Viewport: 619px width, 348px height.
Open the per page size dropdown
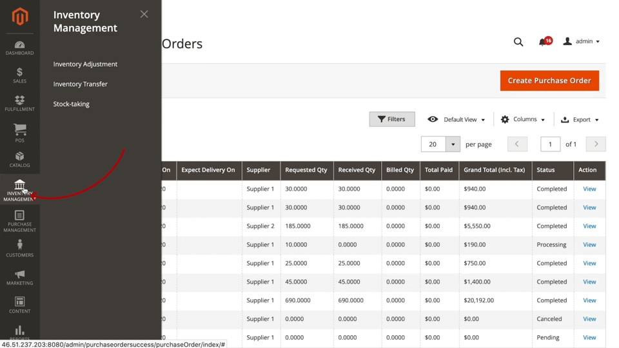tap(453, 144)
